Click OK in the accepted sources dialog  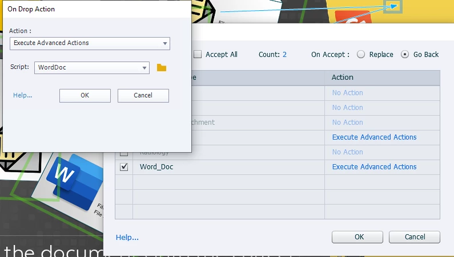point(357,237)
